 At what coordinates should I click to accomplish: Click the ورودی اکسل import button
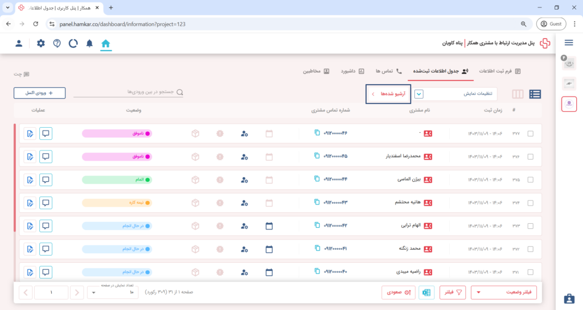point(39,93)
